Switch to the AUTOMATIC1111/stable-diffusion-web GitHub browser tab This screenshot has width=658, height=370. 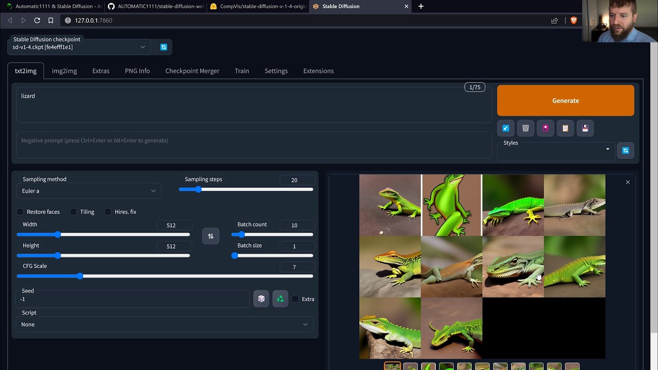(155, 6)
